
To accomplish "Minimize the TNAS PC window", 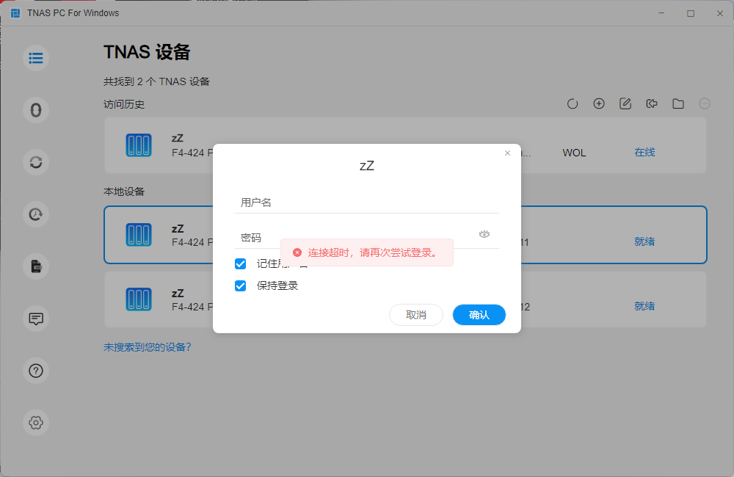I will click(661, 13).
